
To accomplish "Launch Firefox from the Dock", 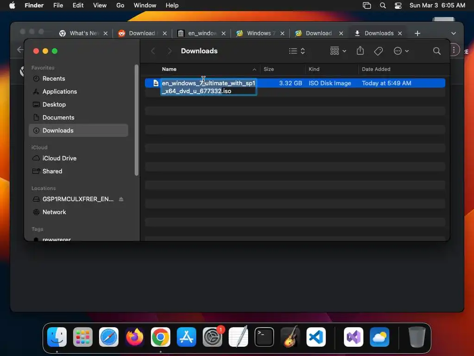I will [135, 337].
